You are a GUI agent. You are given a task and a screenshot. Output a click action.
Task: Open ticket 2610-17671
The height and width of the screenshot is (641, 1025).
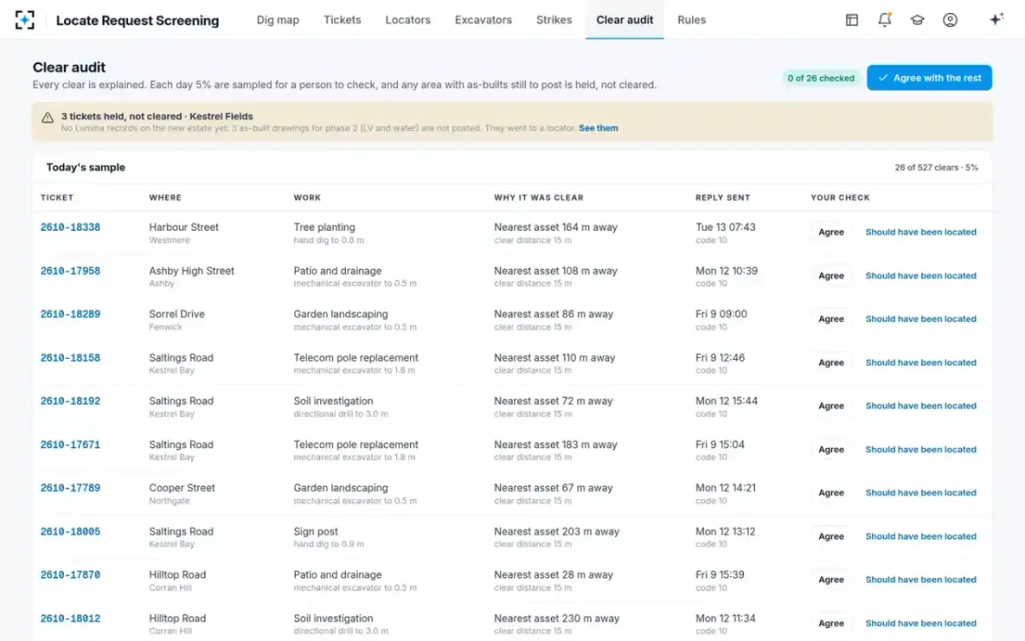(70, 444)
